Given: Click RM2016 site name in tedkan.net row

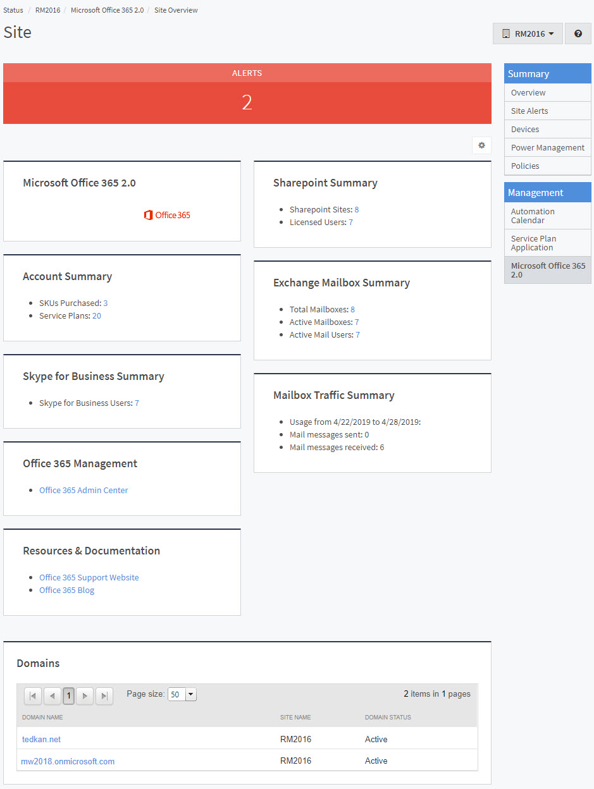Looking at the screenshot, I should 296,739.
